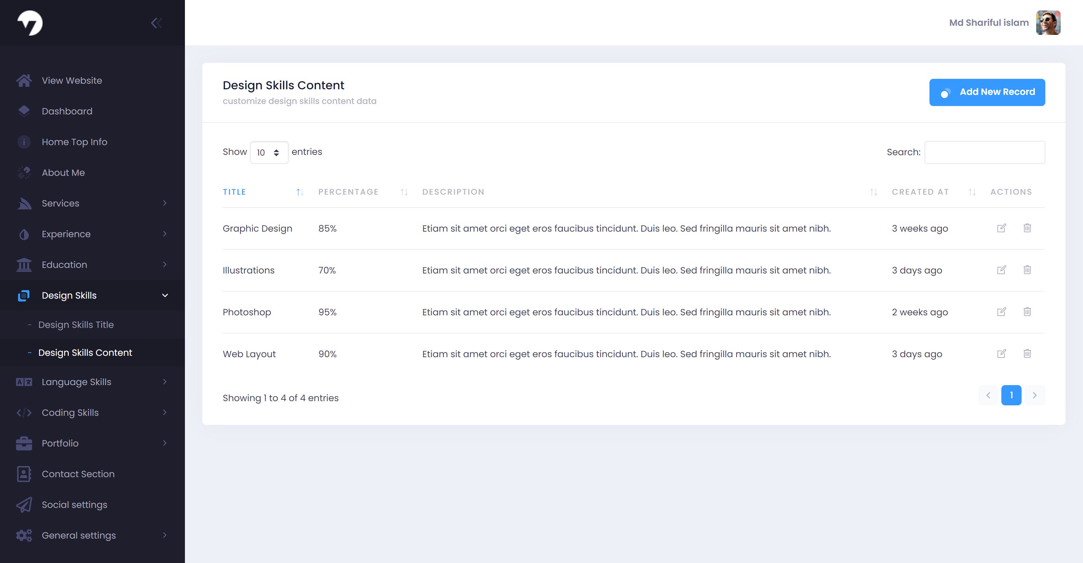Click the Design Skills icon
Screen dimensions: 1083x563
(24, 295)
